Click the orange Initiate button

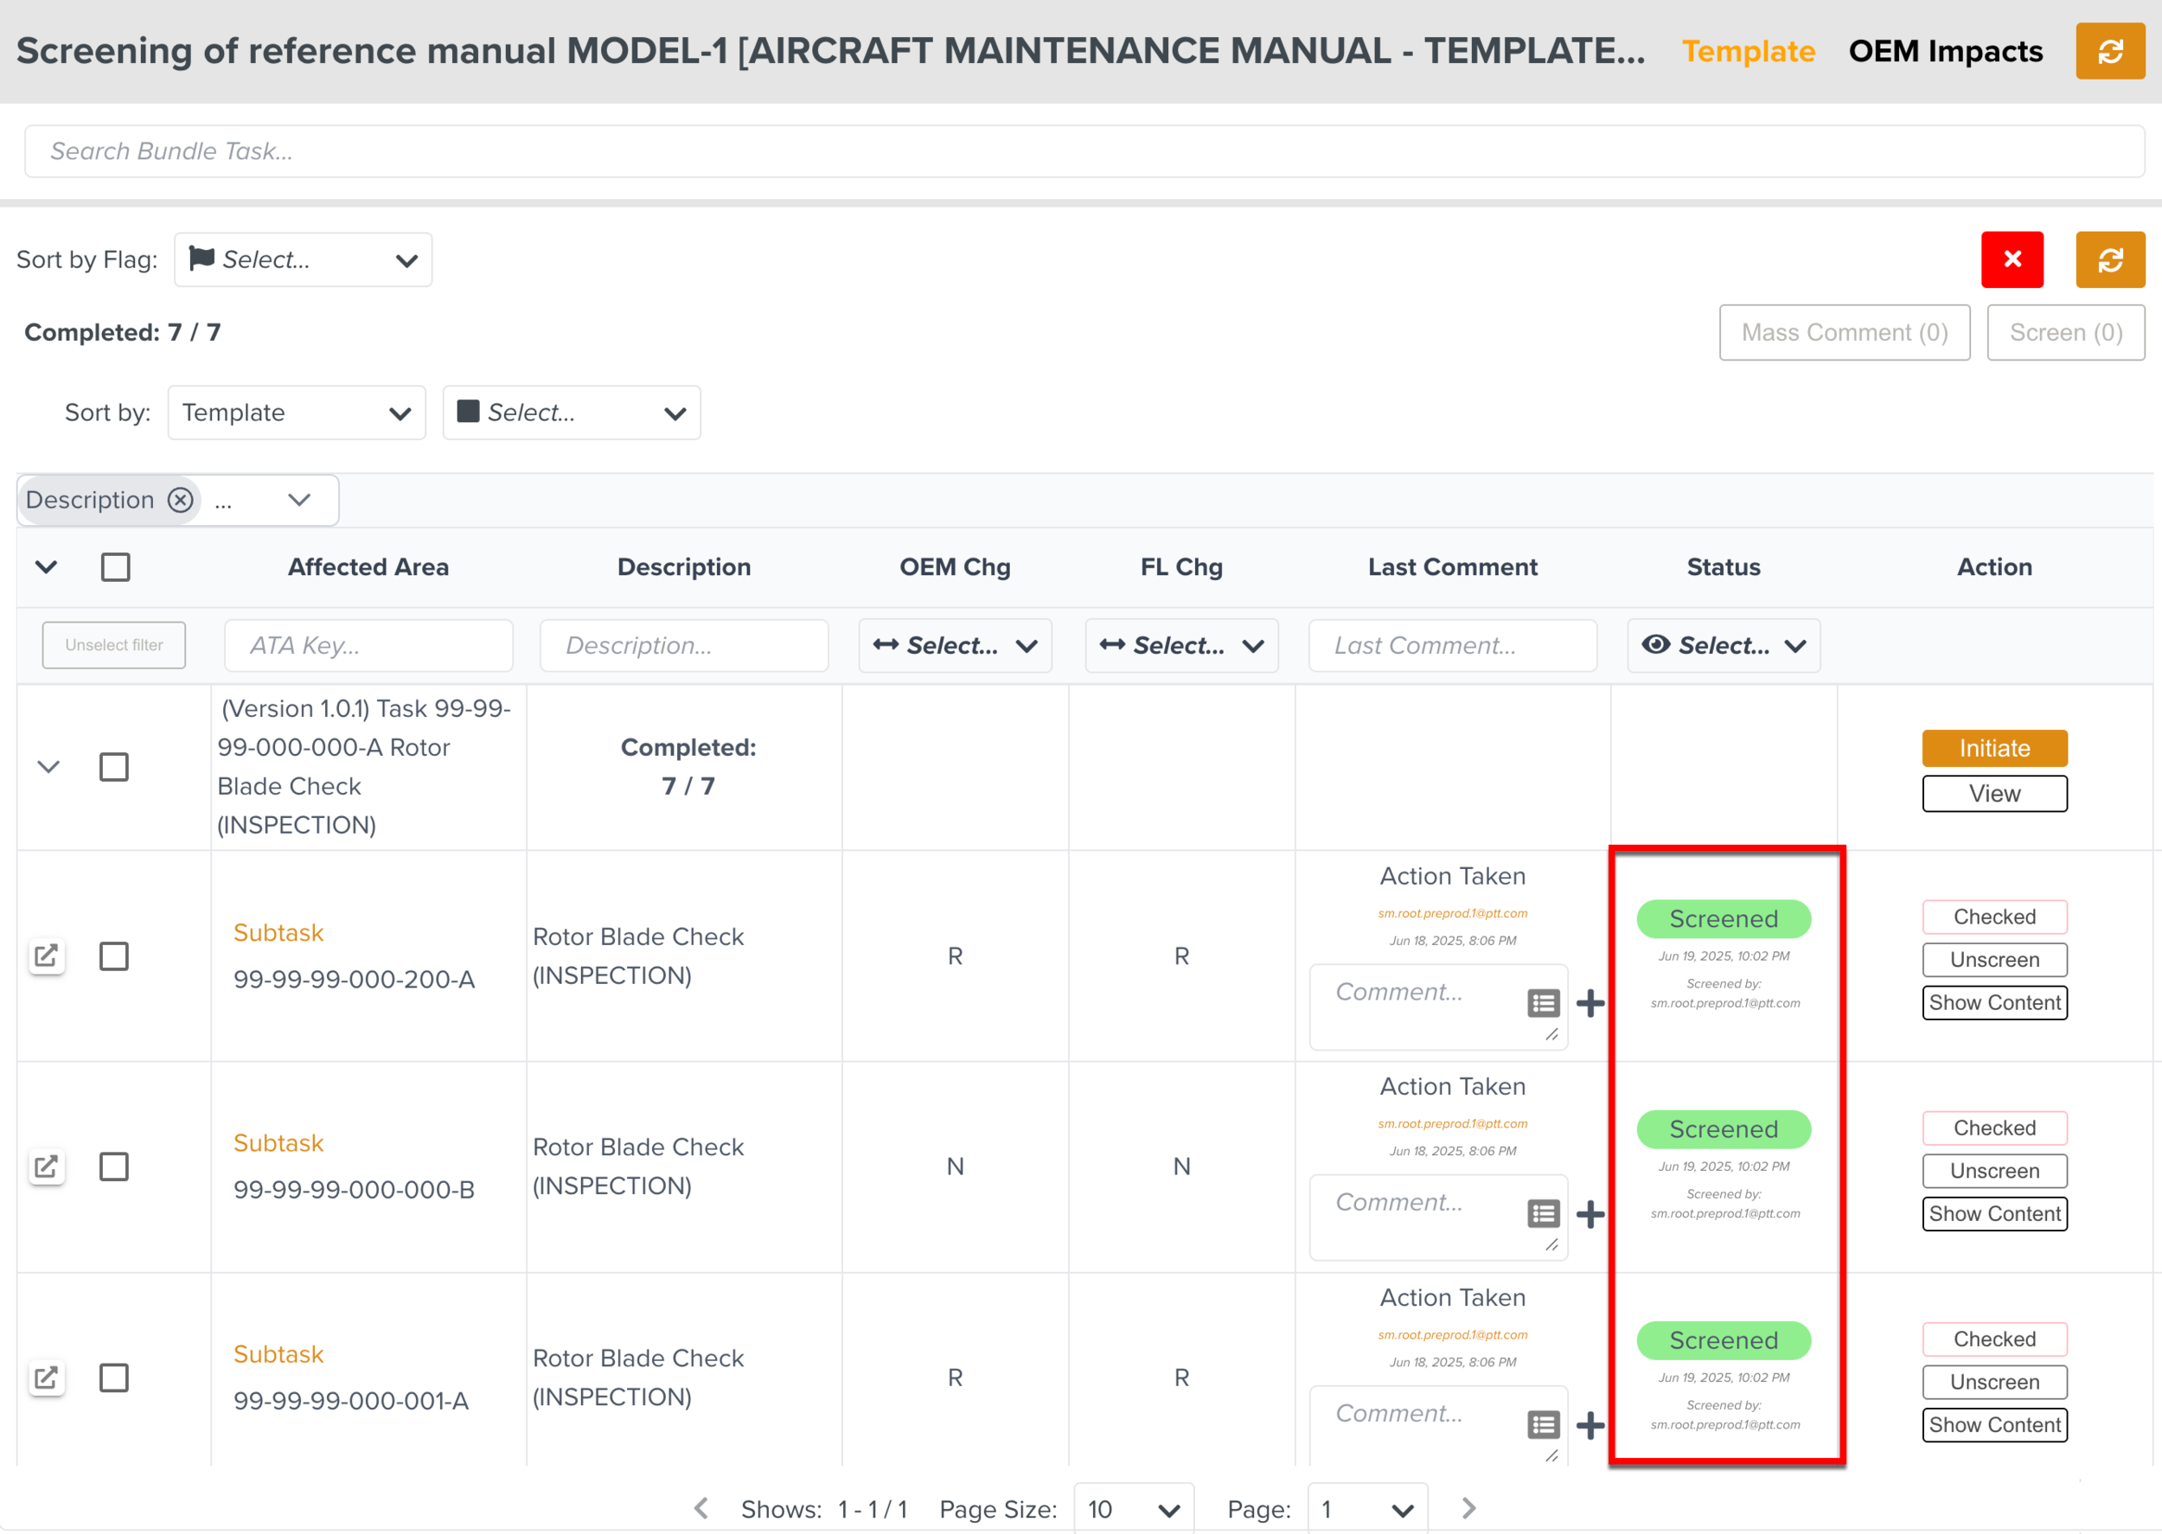pos(1994,747)
